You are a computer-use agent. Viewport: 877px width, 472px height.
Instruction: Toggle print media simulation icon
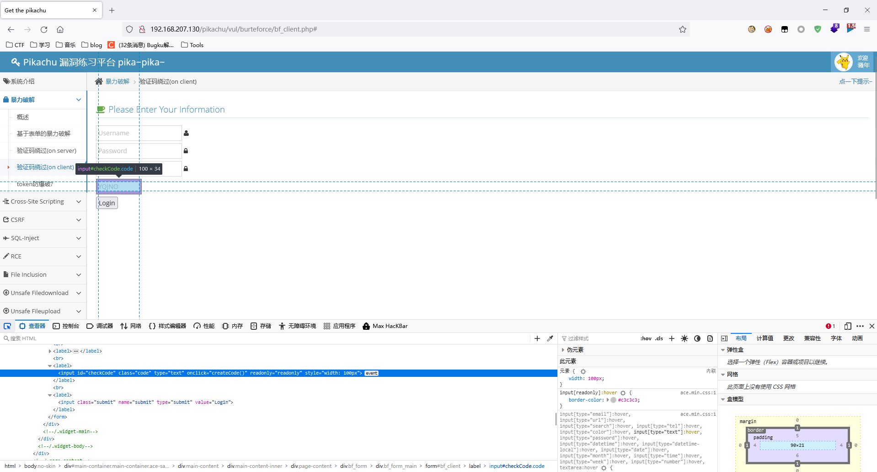tap(710, 338)
